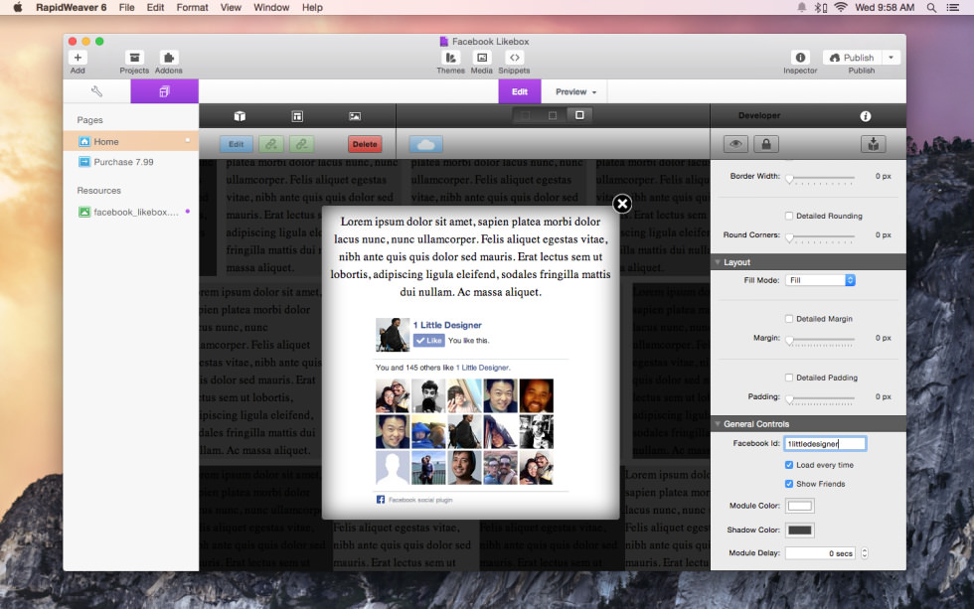This screenshot has width=974, height=609.
Task: Select the first faded view-size icon
Action: [x=525, y=115]
